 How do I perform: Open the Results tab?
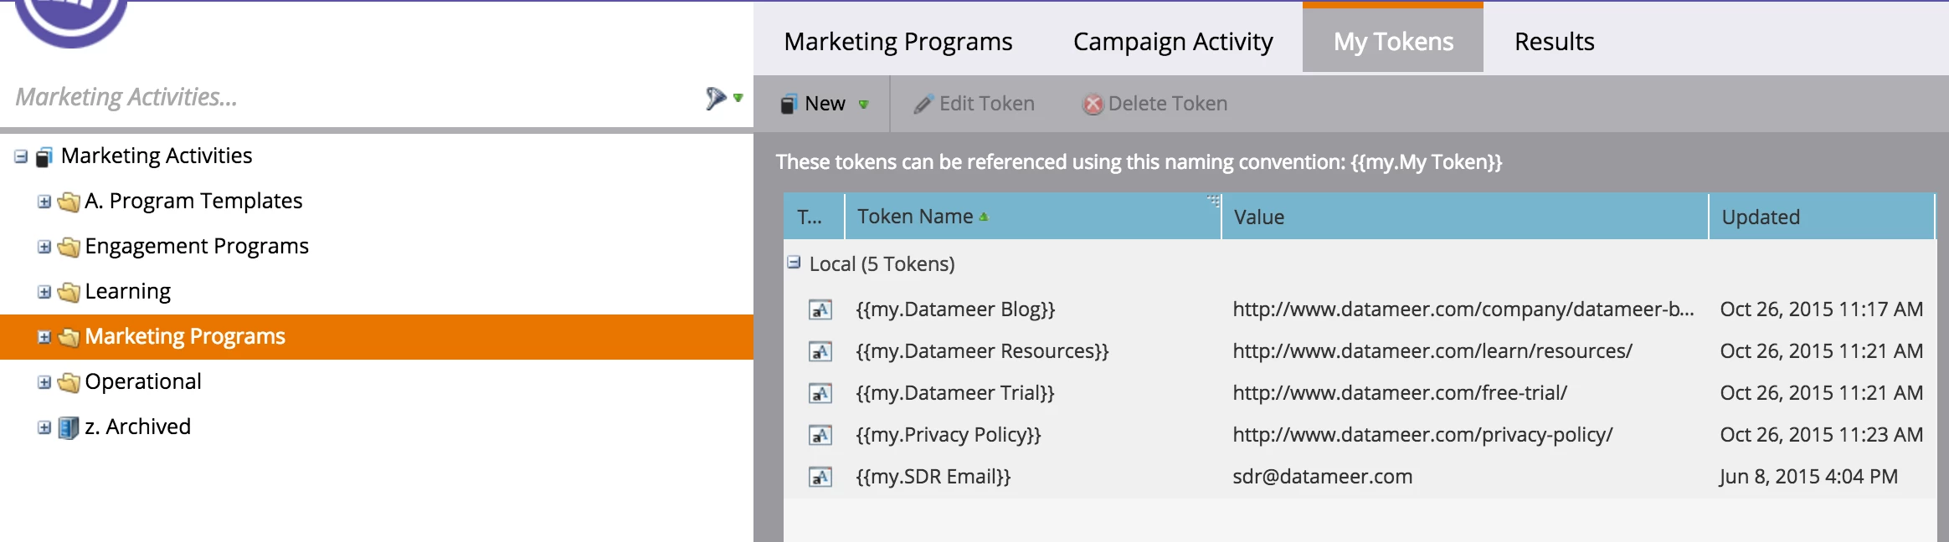point(1554,41)
